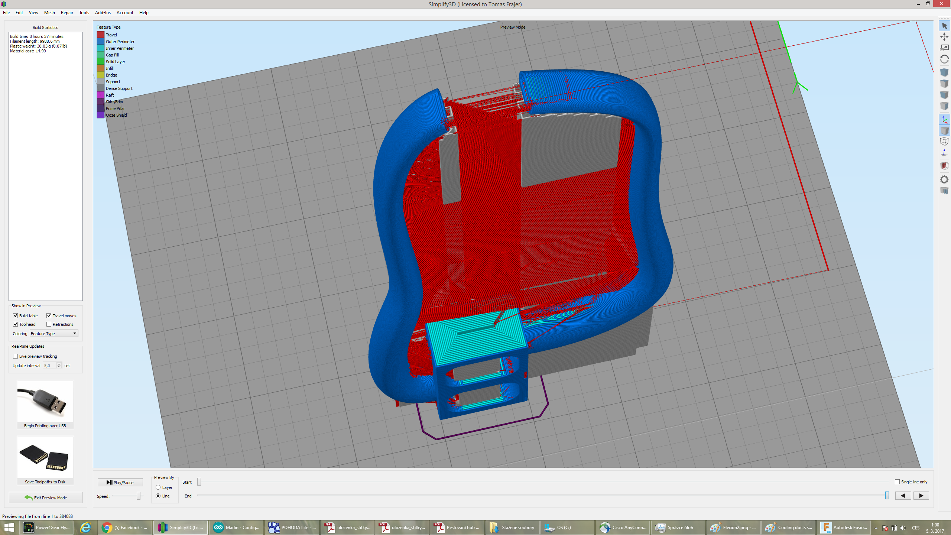Screen dimensions: 951x535
Task: Click the taskbar clock
Action: coord(935,528)
